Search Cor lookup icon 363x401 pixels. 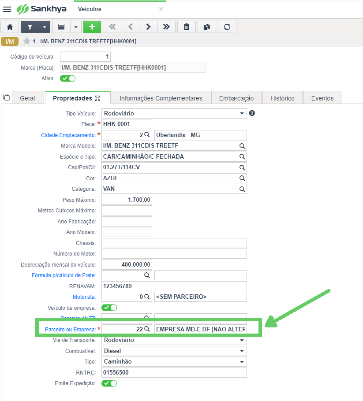(242, 178)
